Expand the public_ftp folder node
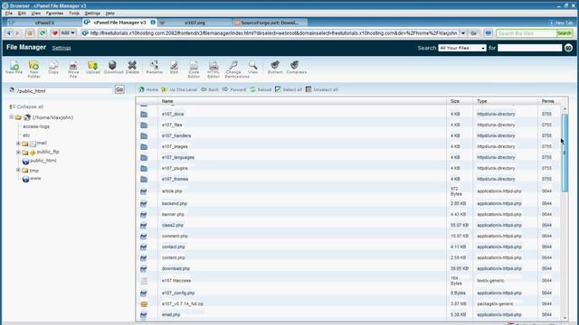Screen dimensions: 579x325 pos(18,152)
